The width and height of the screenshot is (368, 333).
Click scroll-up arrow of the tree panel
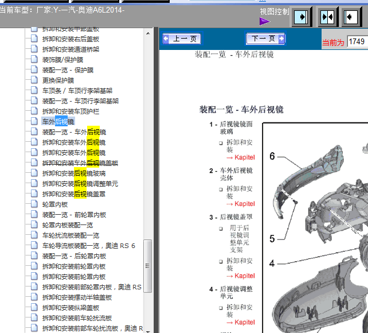148,33
